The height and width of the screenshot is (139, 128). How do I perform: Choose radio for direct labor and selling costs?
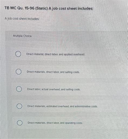click(x=19, y=72)
